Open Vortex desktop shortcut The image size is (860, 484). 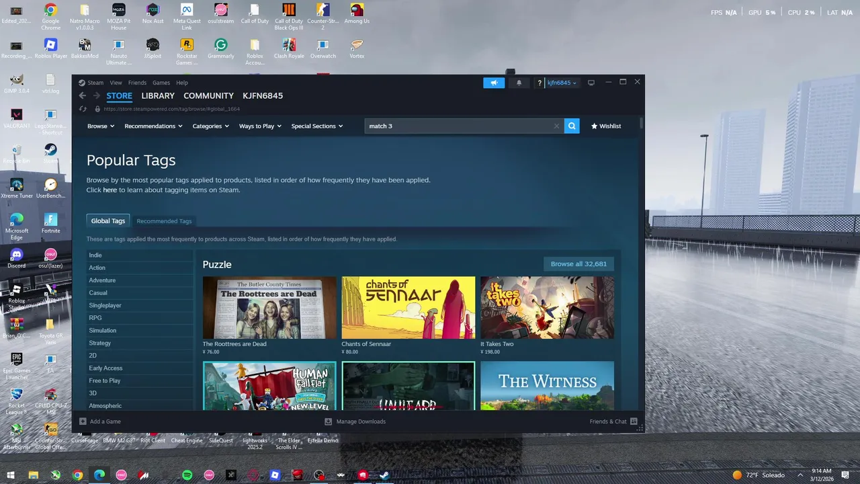pyautogui.click(x=357, y=48)
